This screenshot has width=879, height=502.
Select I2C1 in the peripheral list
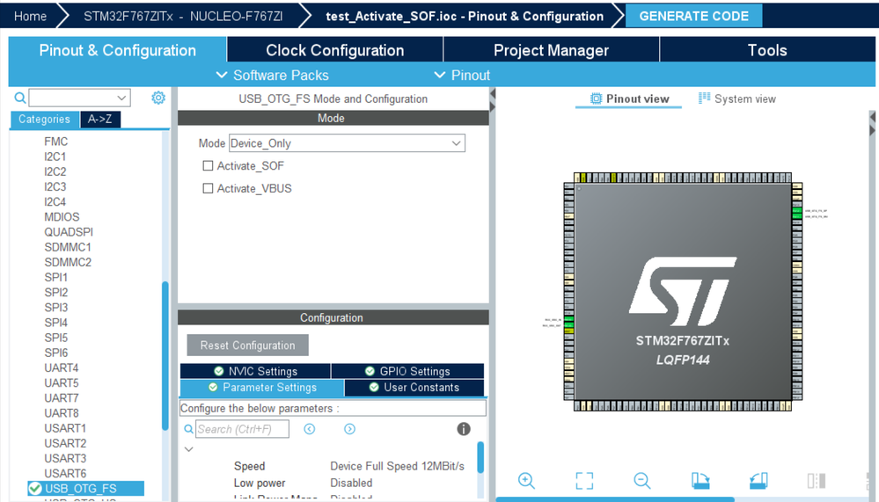point(55,156)
